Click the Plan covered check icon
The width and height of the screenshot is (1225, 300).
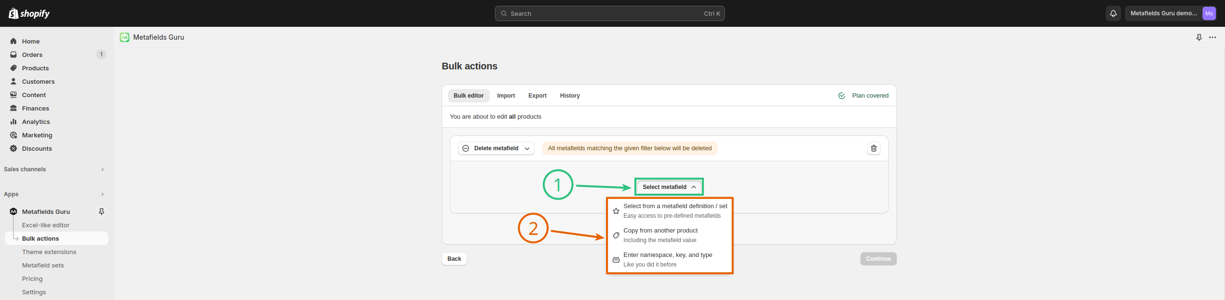tap(842, 96)
